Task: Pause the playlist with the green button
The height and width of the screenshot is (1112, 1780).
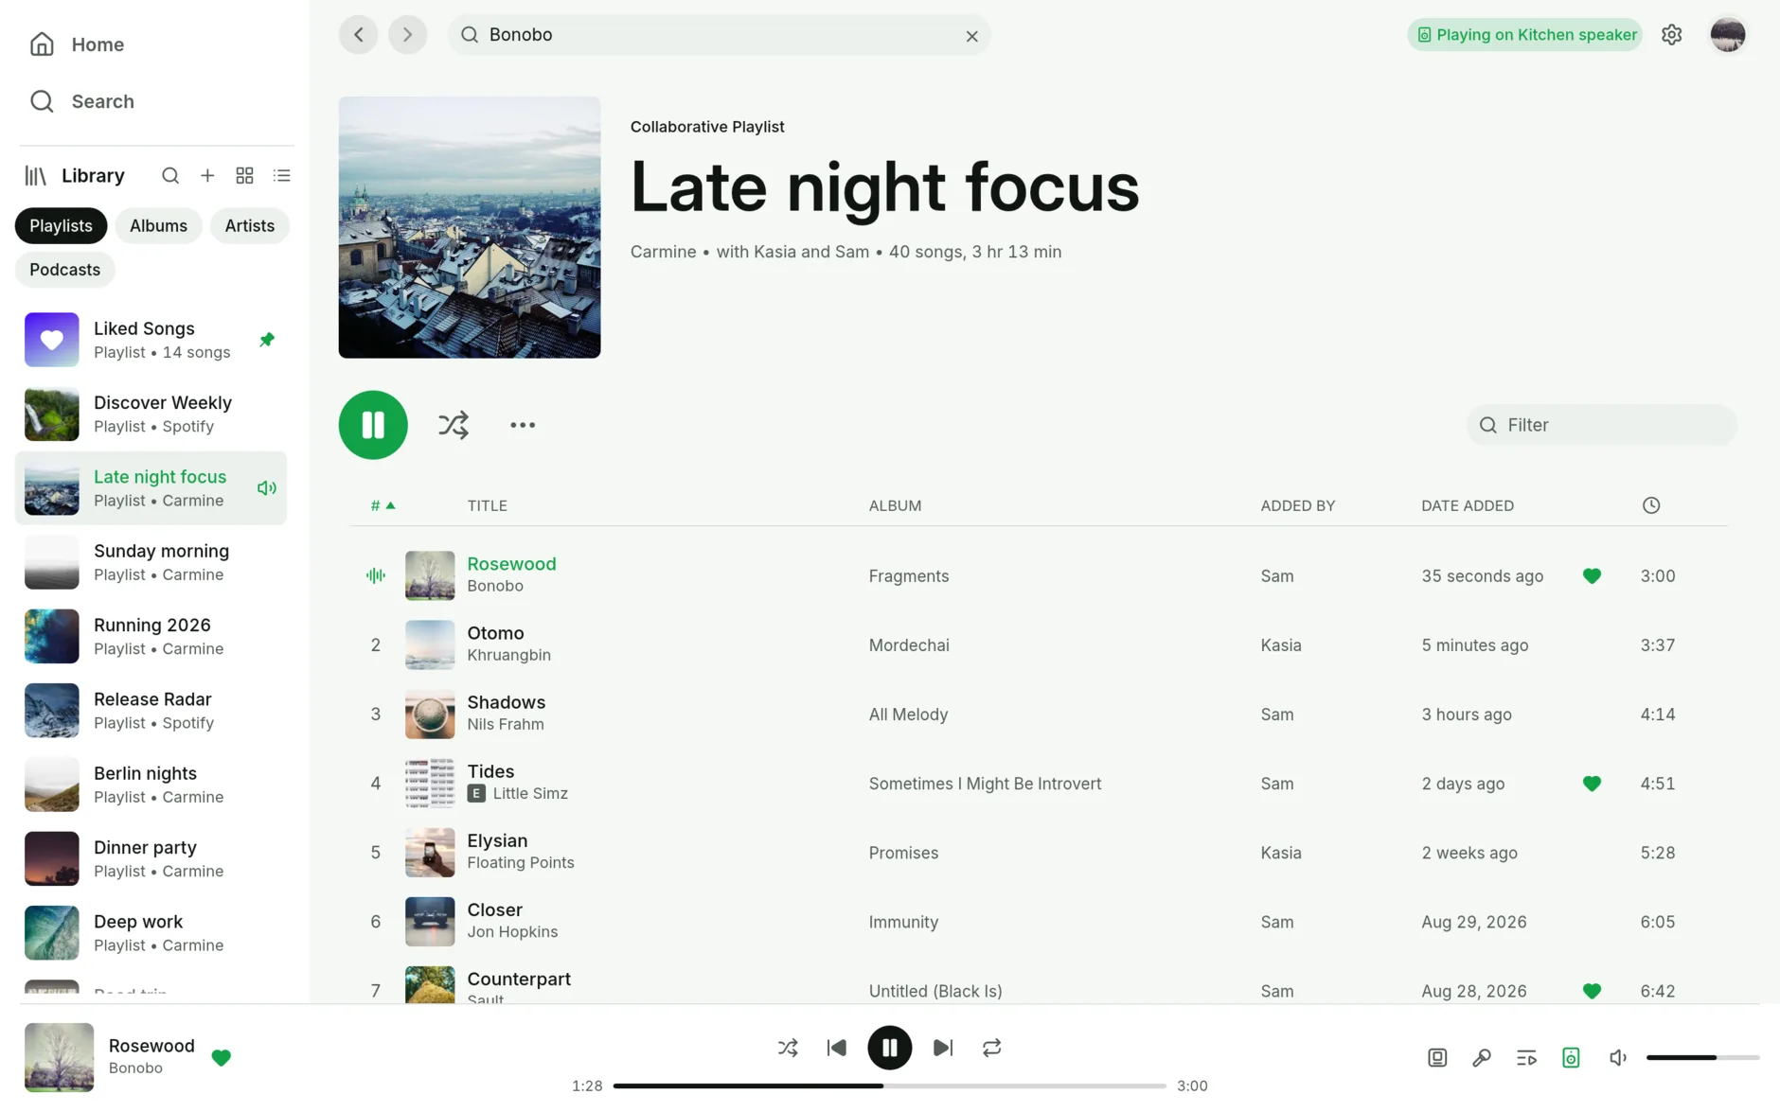Action: point(373,425)
